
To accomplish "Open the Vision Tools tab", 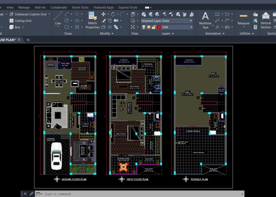I will pyautogui.click(x=80, y=8).
